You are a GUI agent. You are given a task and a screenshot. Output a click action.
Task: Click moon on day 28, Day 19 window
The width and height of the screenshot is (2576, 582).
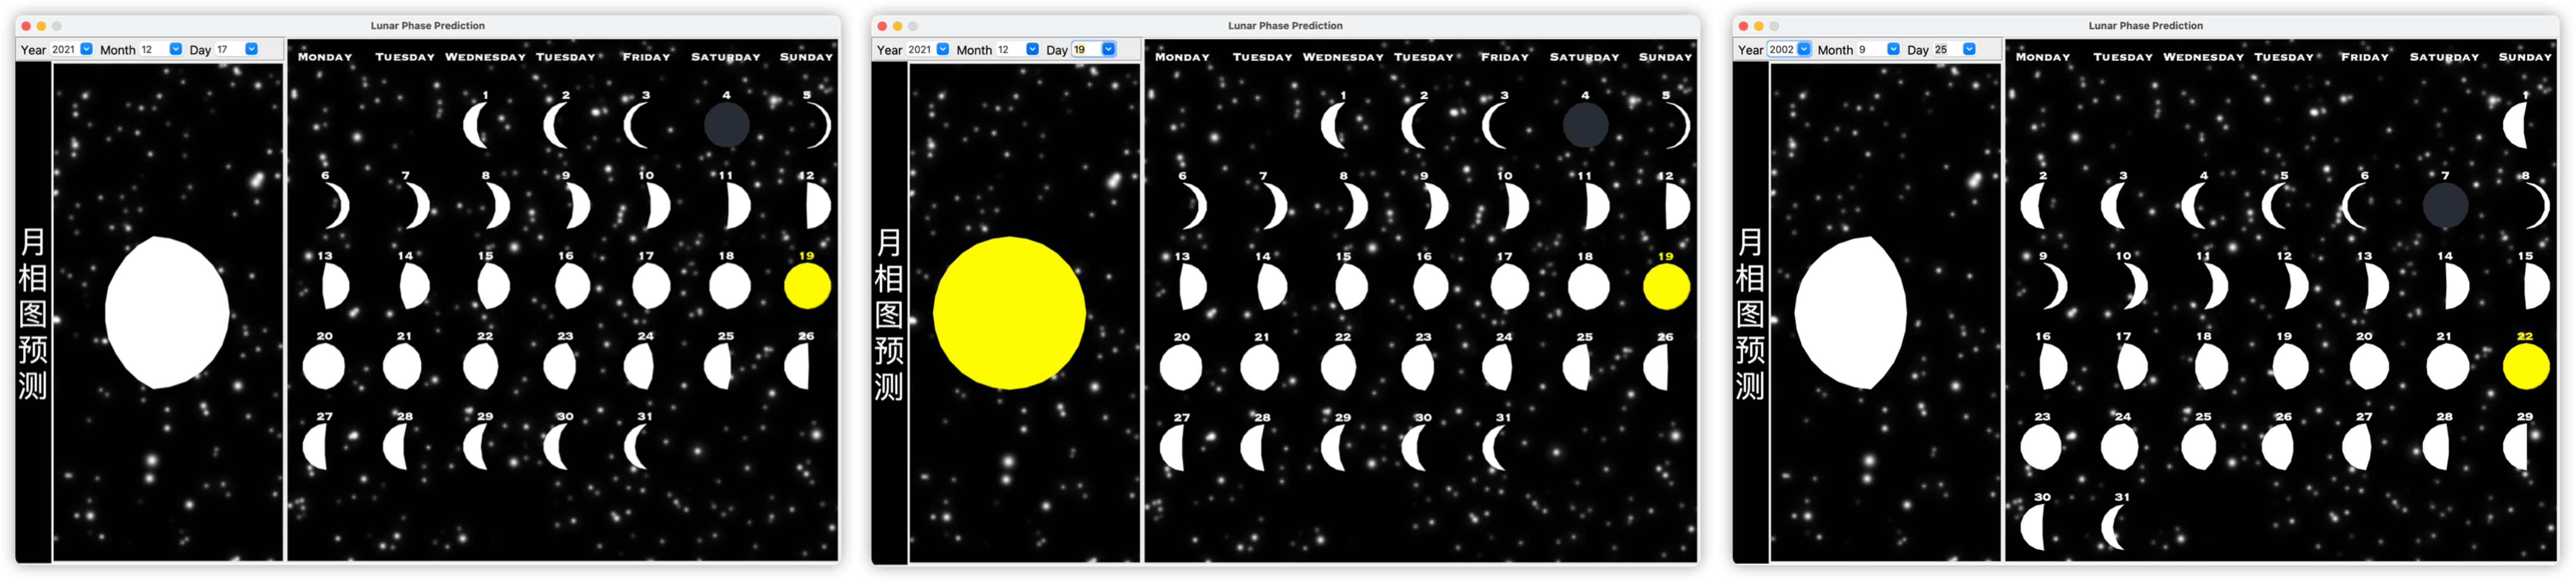pyautogui.click(x=1252, y=448)
